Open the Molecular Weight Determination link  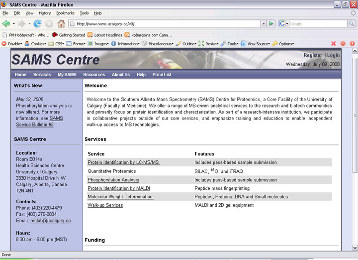click(120, 197)
